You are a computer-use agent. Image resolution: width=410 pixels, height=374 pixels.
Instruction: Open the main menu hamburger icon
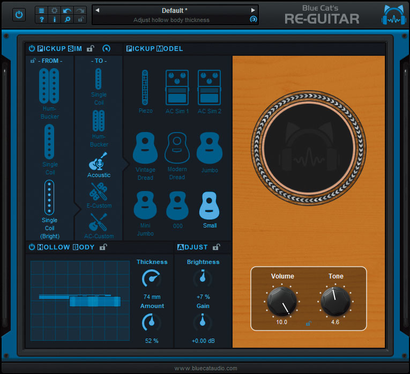point(41,11)
